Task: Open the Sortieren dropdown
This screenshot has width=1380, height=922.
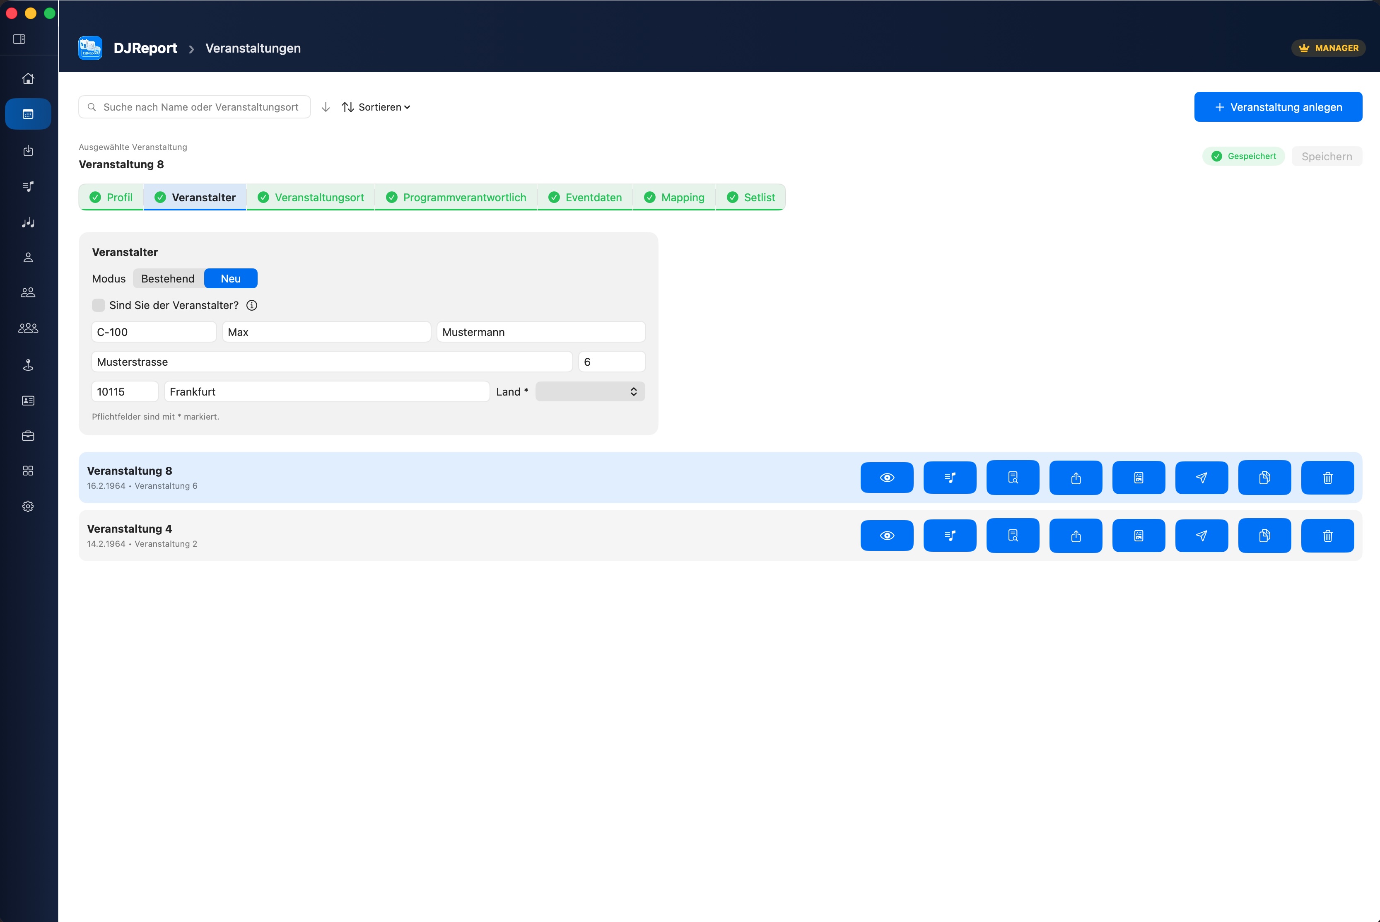Action: click(376, 107)
